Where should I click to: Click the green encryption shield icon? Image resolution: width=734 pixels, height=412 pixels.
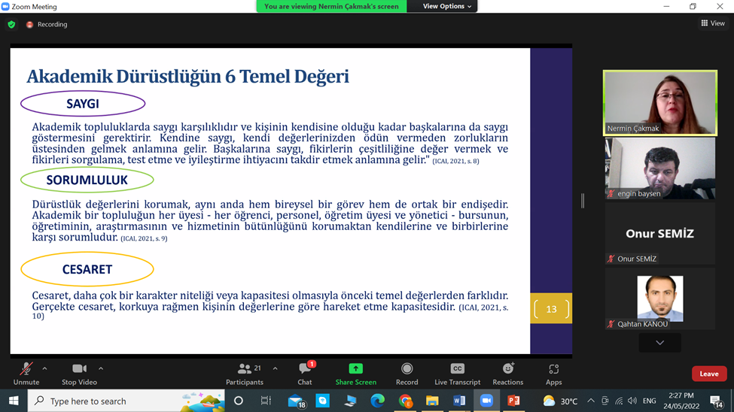click(11, 24)
